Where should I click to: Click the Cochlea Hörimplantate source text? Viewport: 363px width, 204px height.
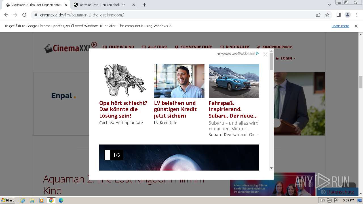point(121,123)
